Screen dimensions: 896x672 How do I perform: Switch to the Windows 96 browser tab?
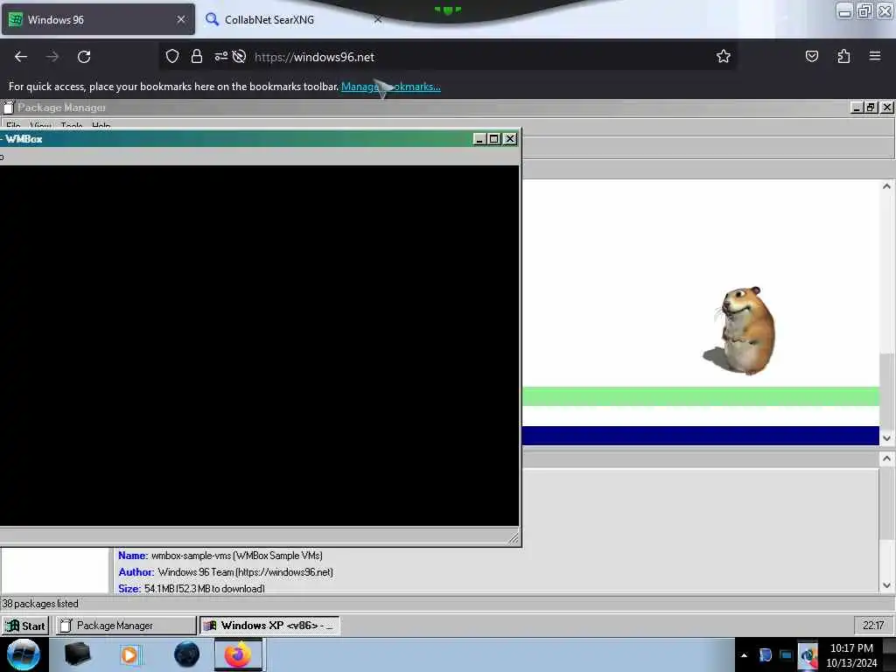click(x=98, y=19)
